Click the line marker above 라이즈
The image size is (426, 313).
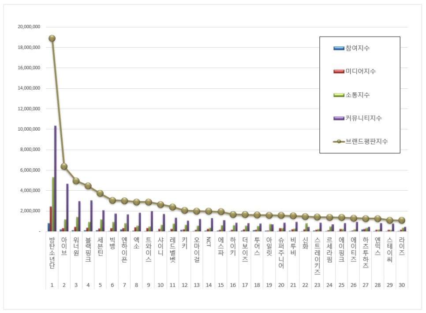point(401,220)
